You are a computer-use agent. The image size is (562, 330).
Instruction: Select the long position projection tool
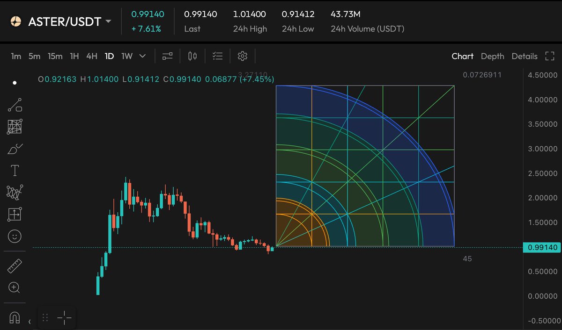coord(15,214)
